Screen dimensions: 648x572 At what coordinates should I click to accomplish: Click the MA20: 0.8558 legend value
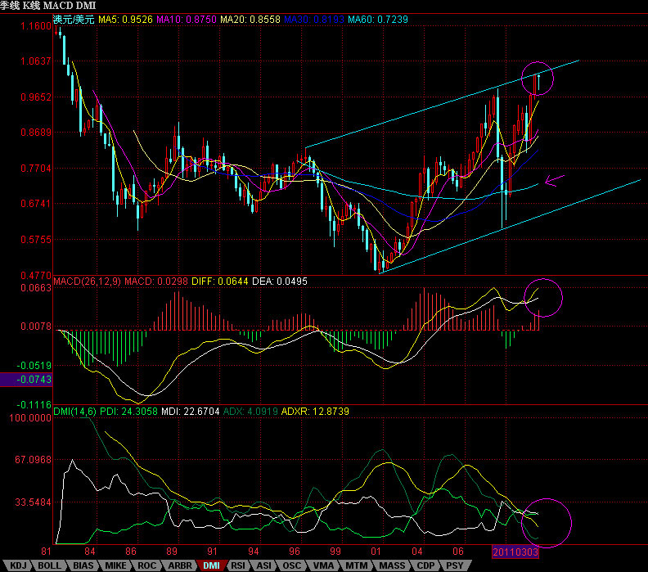[250, 20]
